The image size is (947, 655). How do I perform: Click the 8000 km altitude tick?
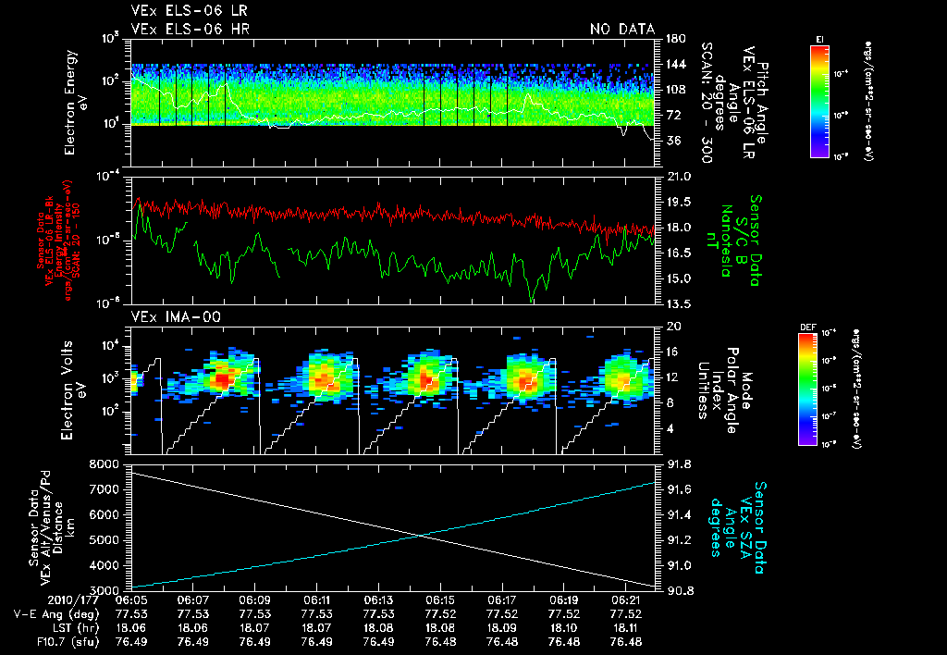105,464
